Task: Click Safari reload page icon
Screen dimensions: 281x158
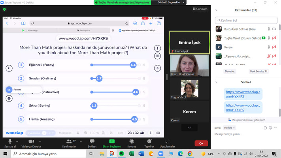Action: point(127,23)
